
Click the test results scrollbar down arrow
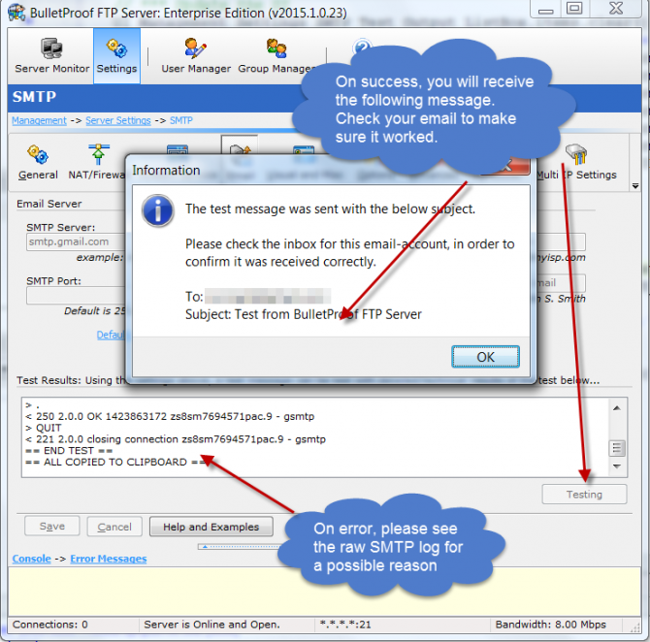coord(617,466)
